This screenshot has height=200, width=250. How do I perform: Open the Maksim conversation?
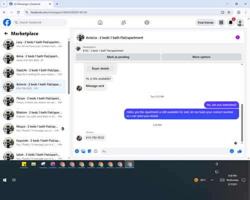[33, 114]
